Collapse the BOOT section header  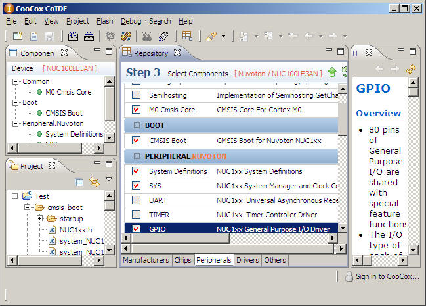pyautogui.click(x=137, y=125)
